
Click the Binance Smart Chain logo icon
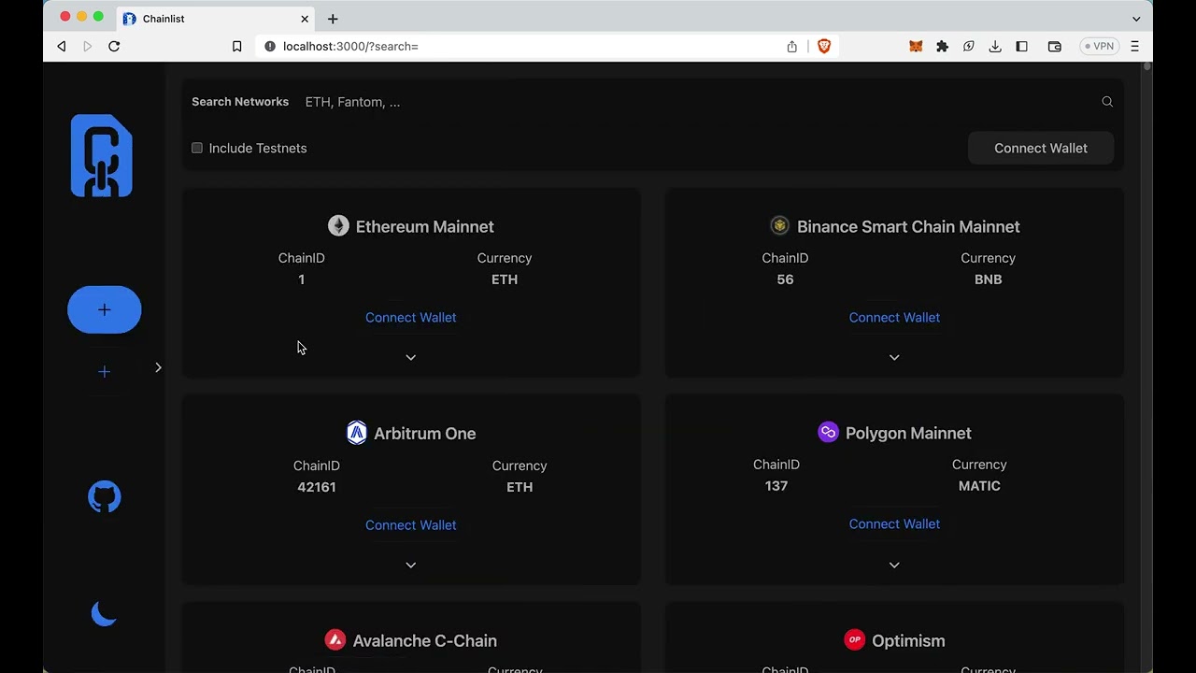(x=779, y=225)
